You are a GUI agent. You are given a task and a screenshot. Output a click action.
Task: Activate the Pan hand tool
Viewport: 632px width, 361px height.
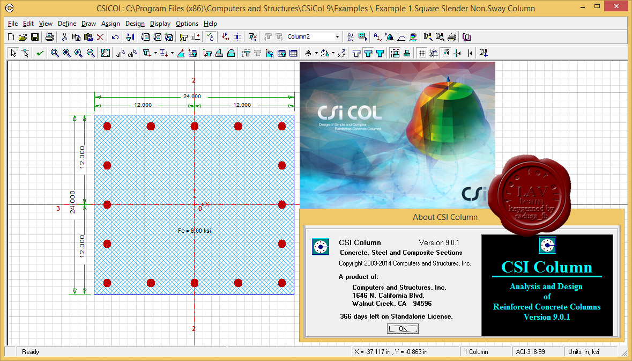(x=106, y=53)
